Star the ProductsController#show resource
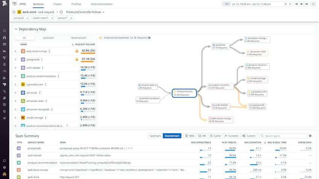 tap(61, 12)
